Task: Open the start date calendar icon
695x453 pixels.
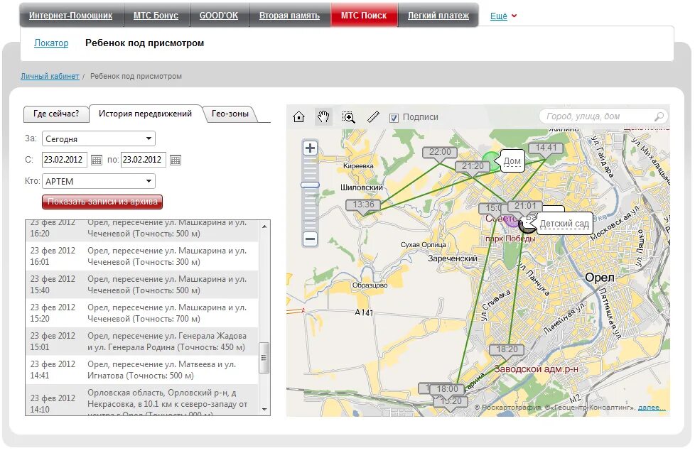Action: (x=97, y=160)
